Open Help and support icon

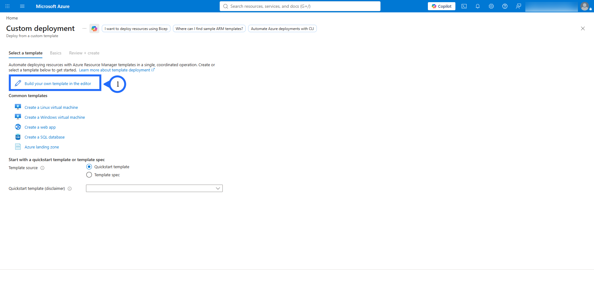505,6
